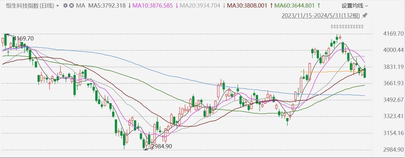
Task: Toggle the MA5 moving average label
Action: pos(107,6)
